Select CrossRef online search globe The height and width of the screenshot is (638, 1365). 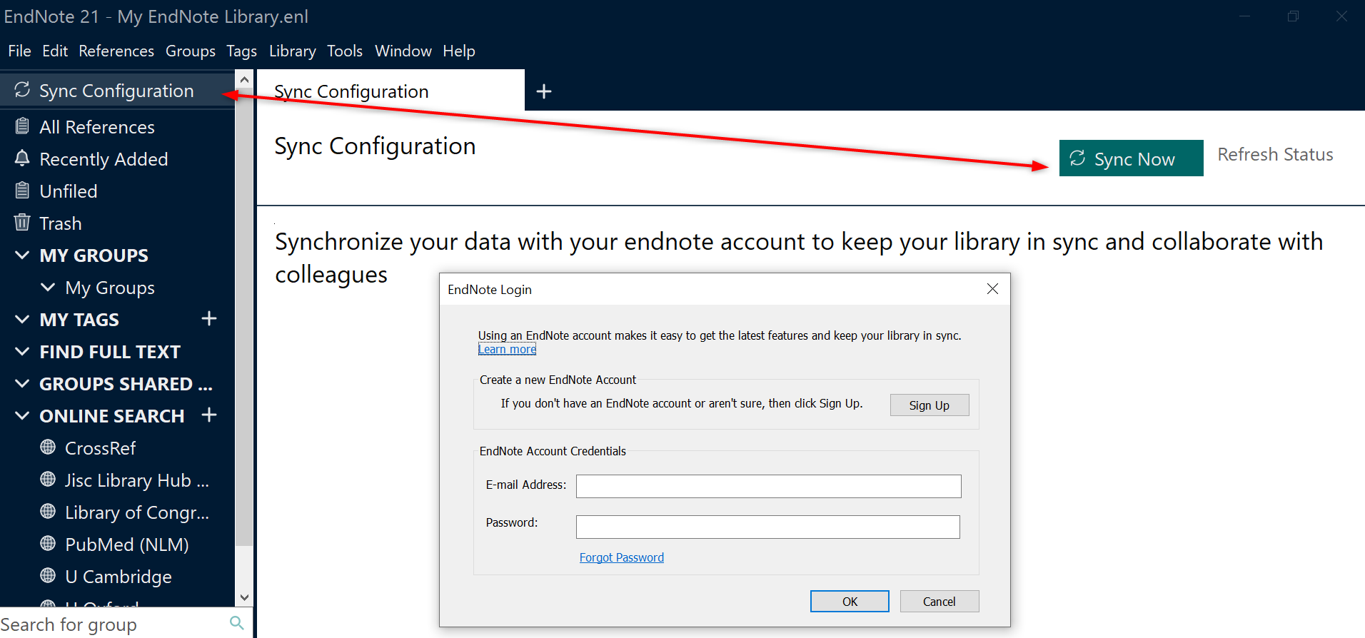[x=48, y=447]
